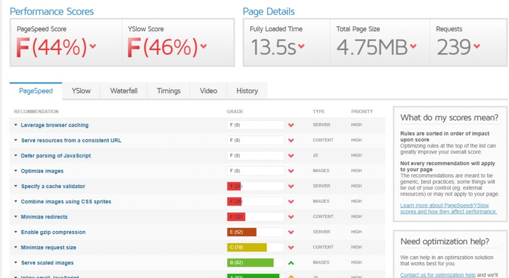Open the Minimize redirects recommendation link
This screenshot has width=509, height=278.
tap(44, 217)
